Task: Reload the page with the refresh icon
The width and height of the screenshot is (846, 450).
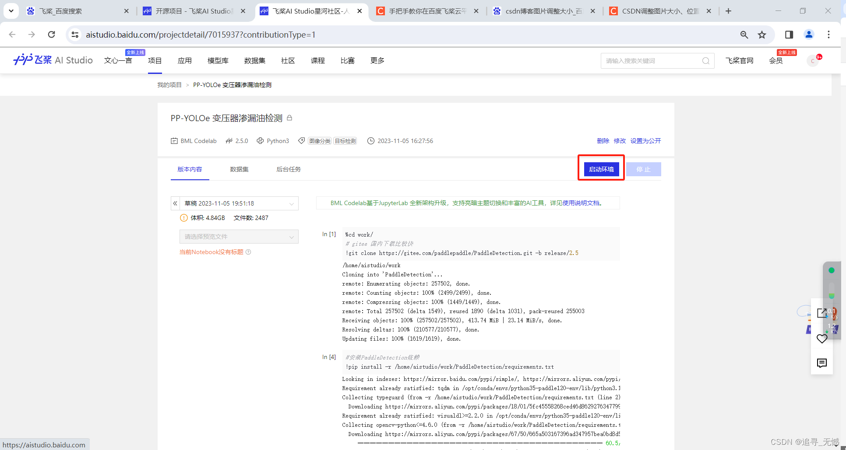Action: point(52,35)
